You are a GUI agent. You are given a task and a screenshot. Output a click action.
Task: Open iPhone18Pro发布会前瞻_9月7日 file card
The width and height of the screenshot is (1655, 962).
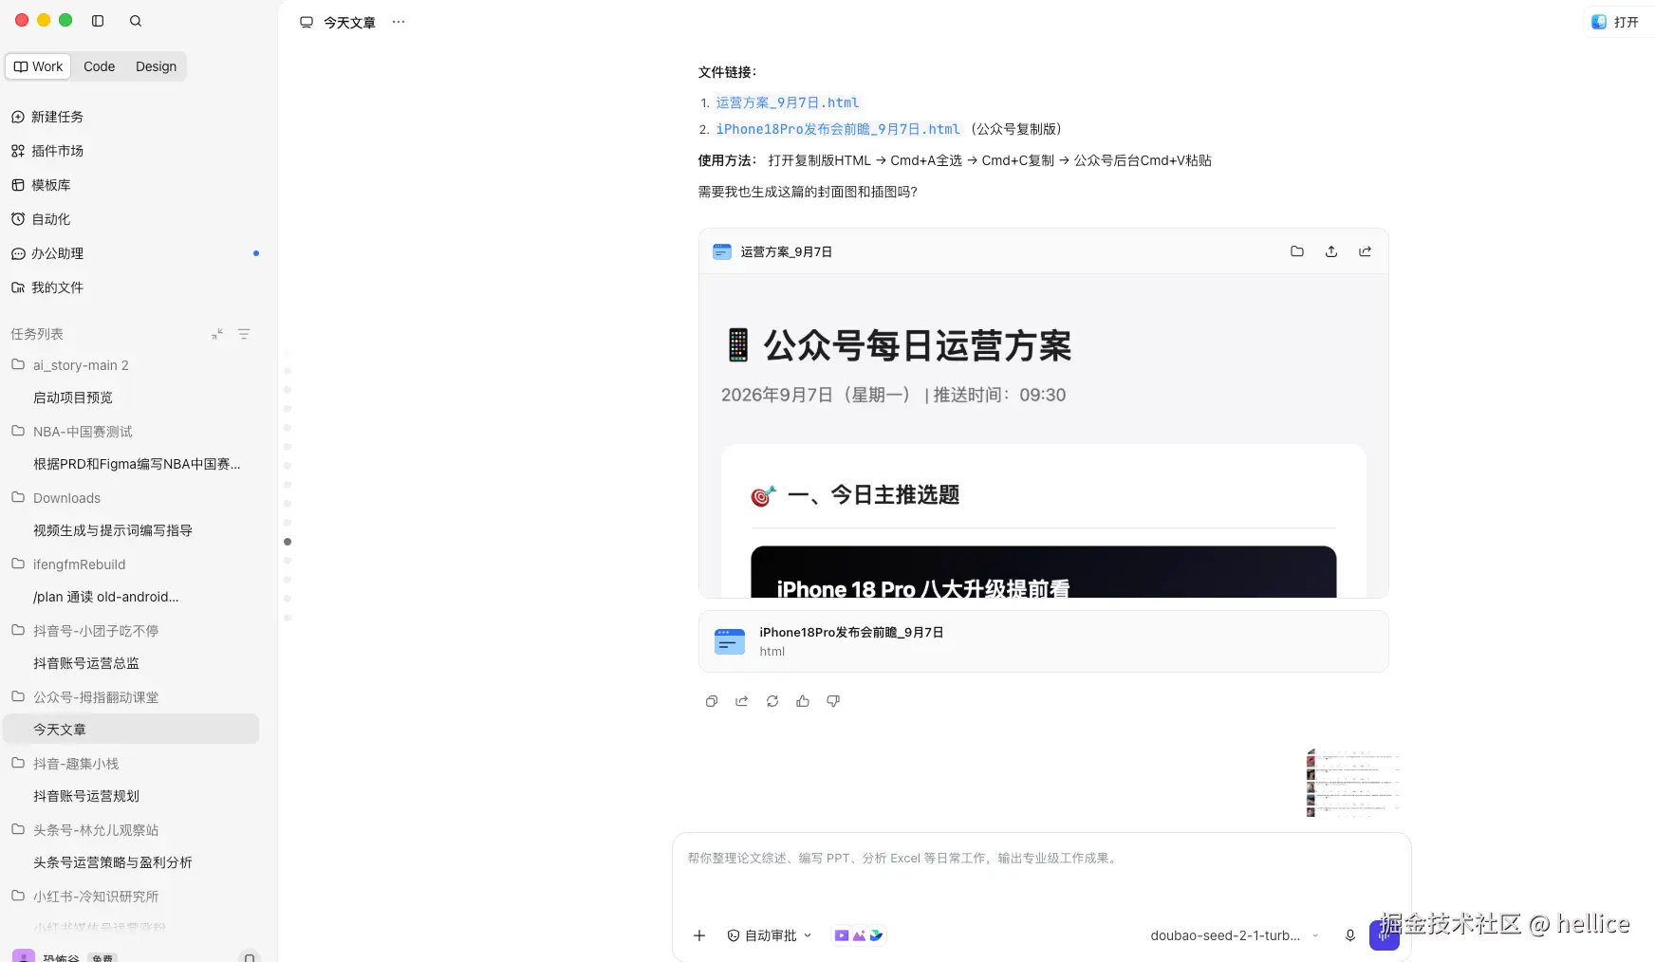pos(1043,641)
